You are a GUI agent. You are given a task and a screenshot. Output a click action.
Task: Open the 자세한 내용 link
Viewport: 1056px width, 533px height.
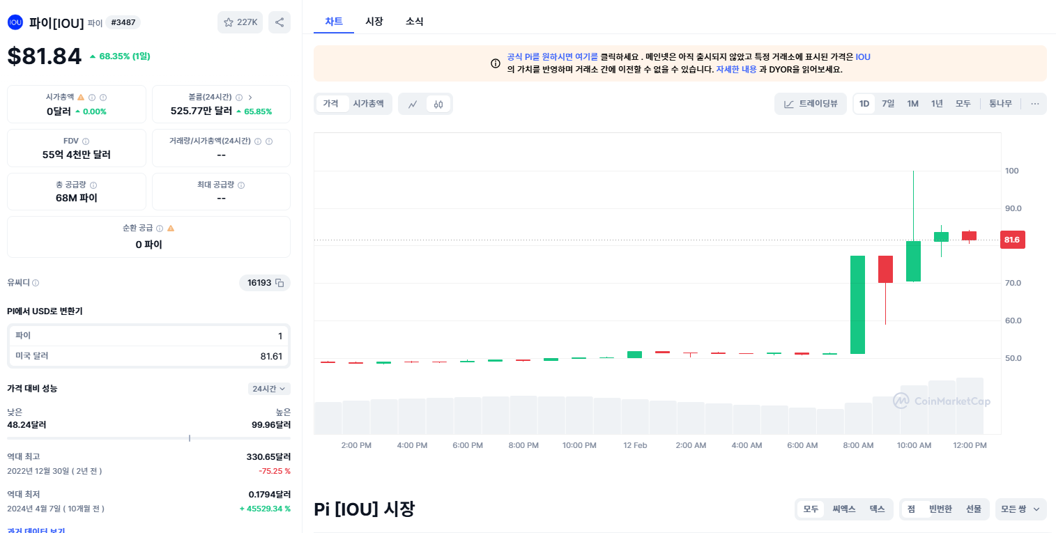pos(736,70)
